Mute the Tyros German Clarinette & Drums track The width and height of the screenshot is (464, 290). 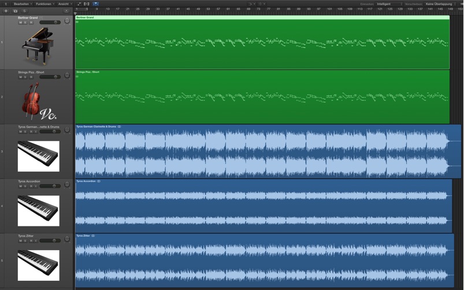[20, 132]
